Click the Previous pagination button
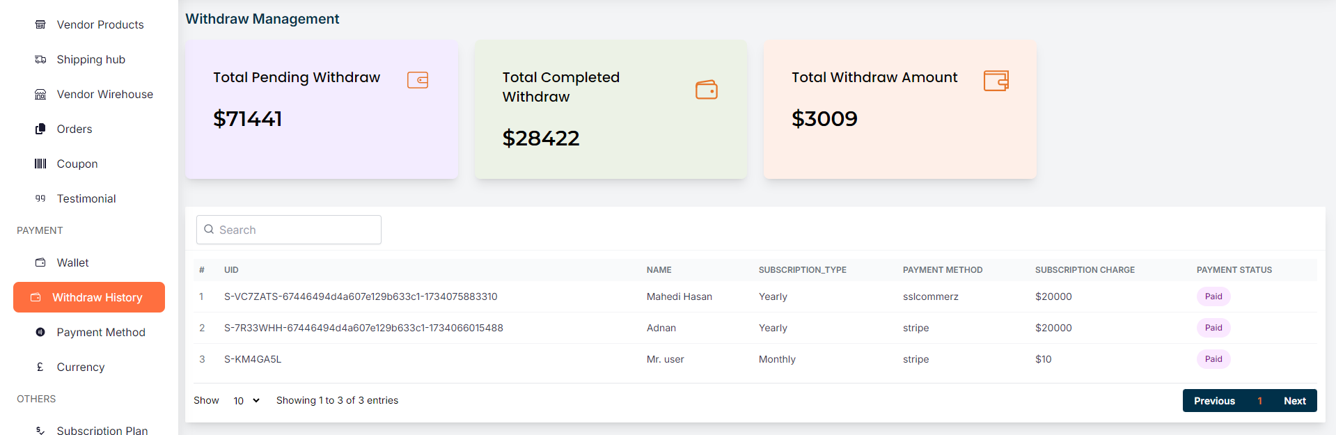 click(1214, 401)
